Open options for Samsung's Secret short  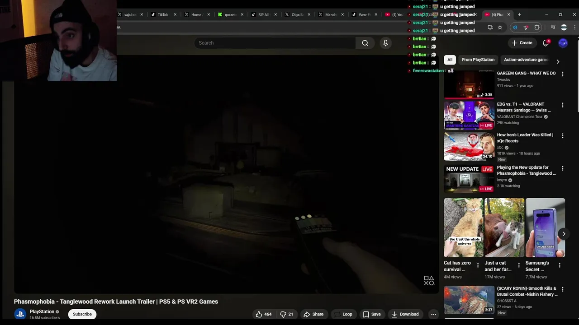click(560, 265)
